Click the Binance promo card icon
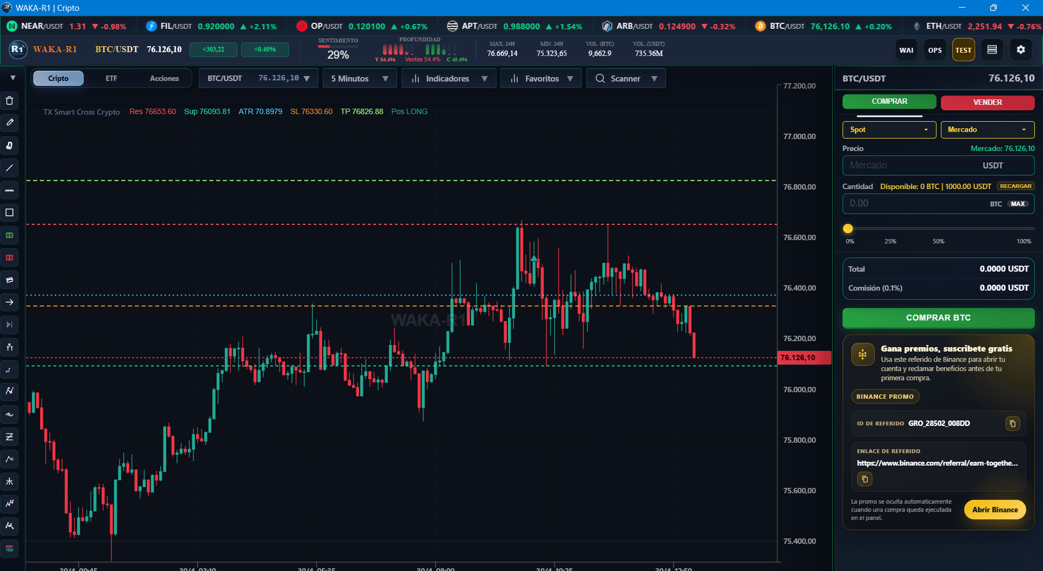Image resolution: width=1043 pixels, height=571 pixels. [862, 355]
